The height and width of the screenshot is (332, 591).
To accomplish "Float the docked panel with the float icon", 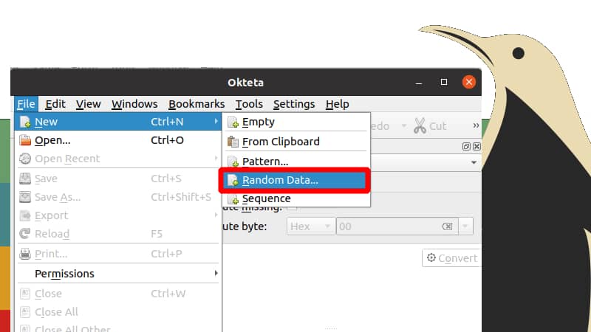I will coord(466,146).
